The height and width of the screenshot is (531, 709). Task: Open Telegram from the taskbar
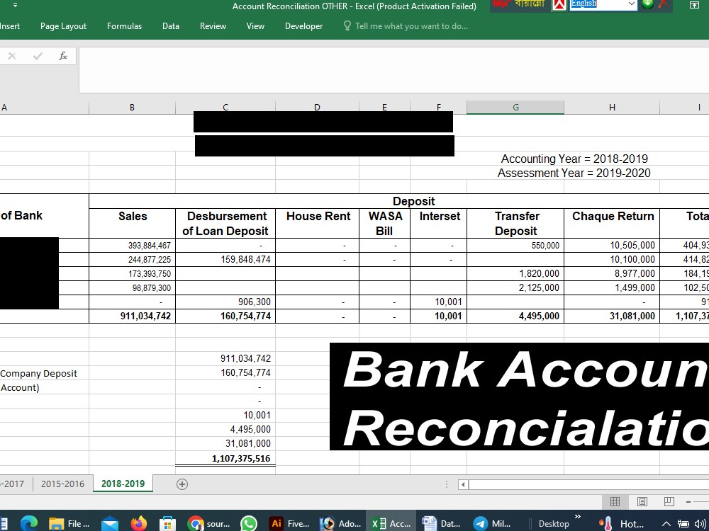[492, 524]
